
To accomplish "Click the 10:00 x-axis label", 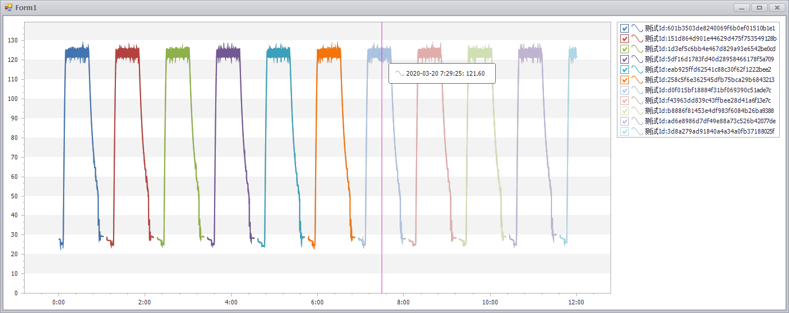I will click(490, 302).
